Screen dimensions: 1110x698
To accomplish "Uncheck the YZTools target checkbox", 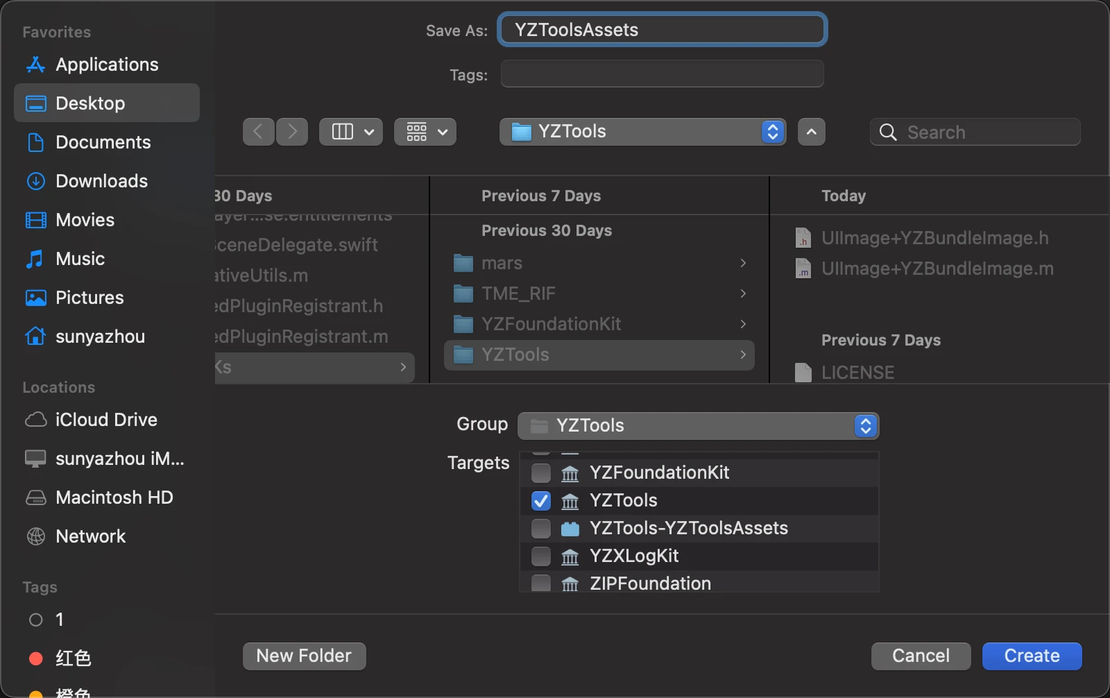I will pyautogui.click(x=541, y=500).
